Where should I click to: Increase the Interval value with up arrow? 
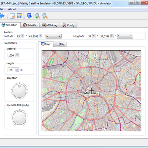(17, 54)
